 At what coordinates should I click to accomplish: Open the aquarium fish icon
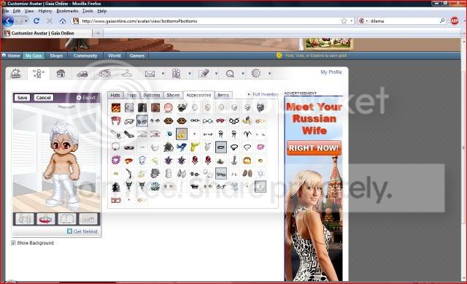point(104,73)
